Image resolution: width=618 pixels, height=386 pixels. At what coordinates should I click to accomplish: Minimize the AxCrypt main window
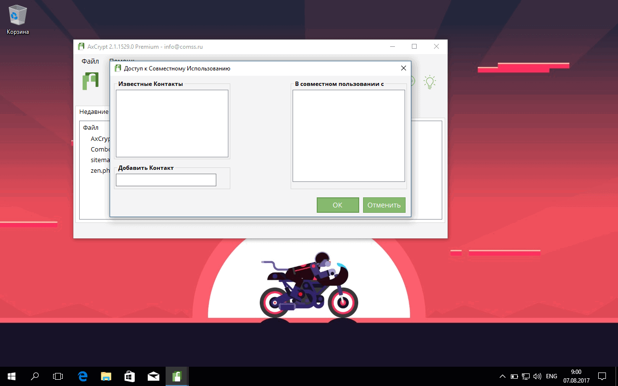click(x=392, y=47)
